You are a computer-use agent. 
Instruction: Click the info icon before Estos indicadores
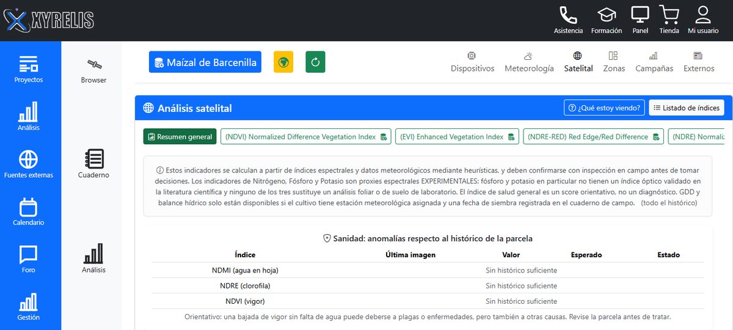pyautogui.click(x=160, y=170)
